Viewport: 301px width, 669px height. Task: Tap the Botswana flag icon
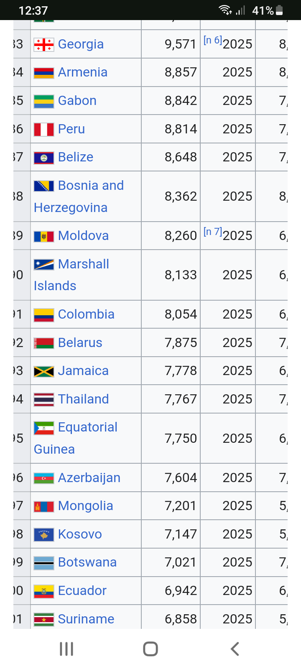tap(44, 563)
